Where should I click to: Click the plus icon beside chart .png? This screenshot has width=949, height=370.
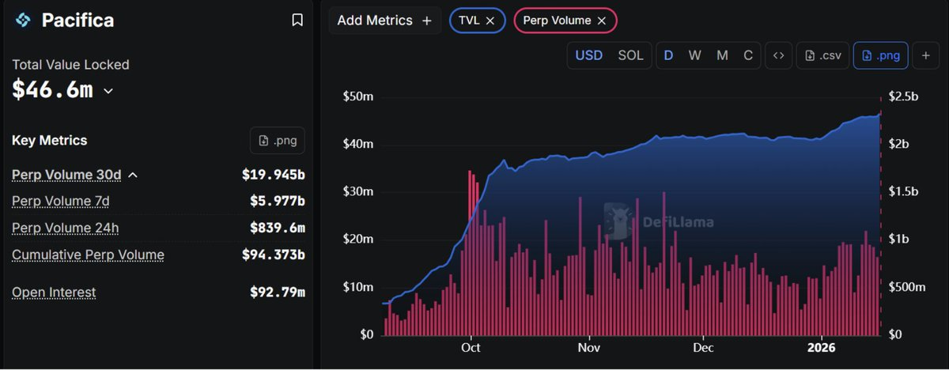pos(925,55)
